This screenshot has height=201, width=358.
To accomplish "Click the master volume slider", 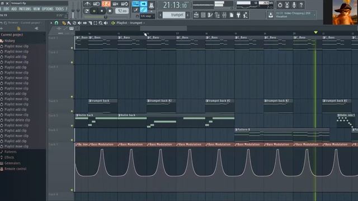I will [x=73, y=11].
